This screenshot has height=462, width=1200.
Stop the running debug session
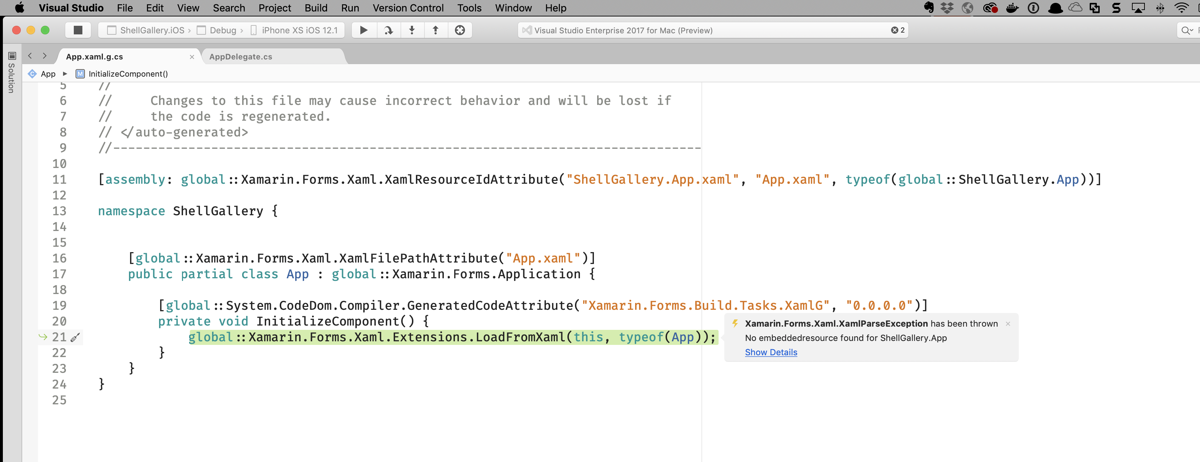point(78,30)
